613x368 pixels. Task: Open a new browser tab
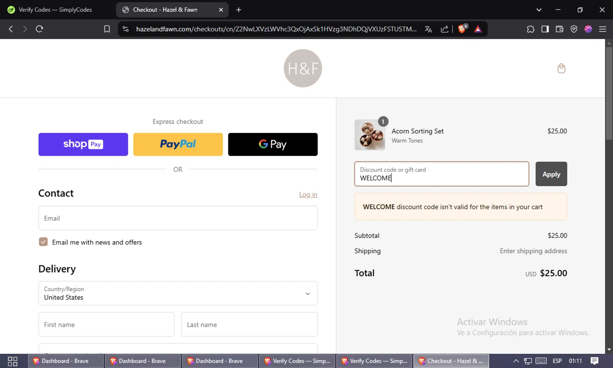coord(239,10)
